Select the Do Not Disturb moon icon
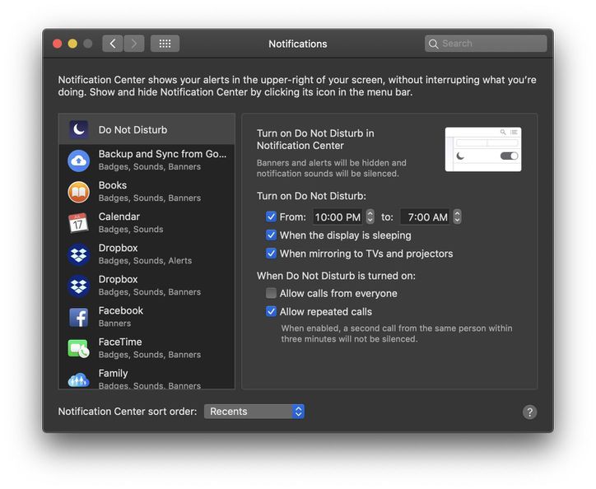Screen dimensions: 596x489 tap(78, 129)
